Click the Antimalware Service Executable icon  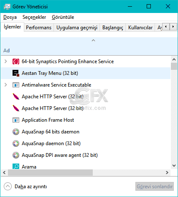[16, 85]
